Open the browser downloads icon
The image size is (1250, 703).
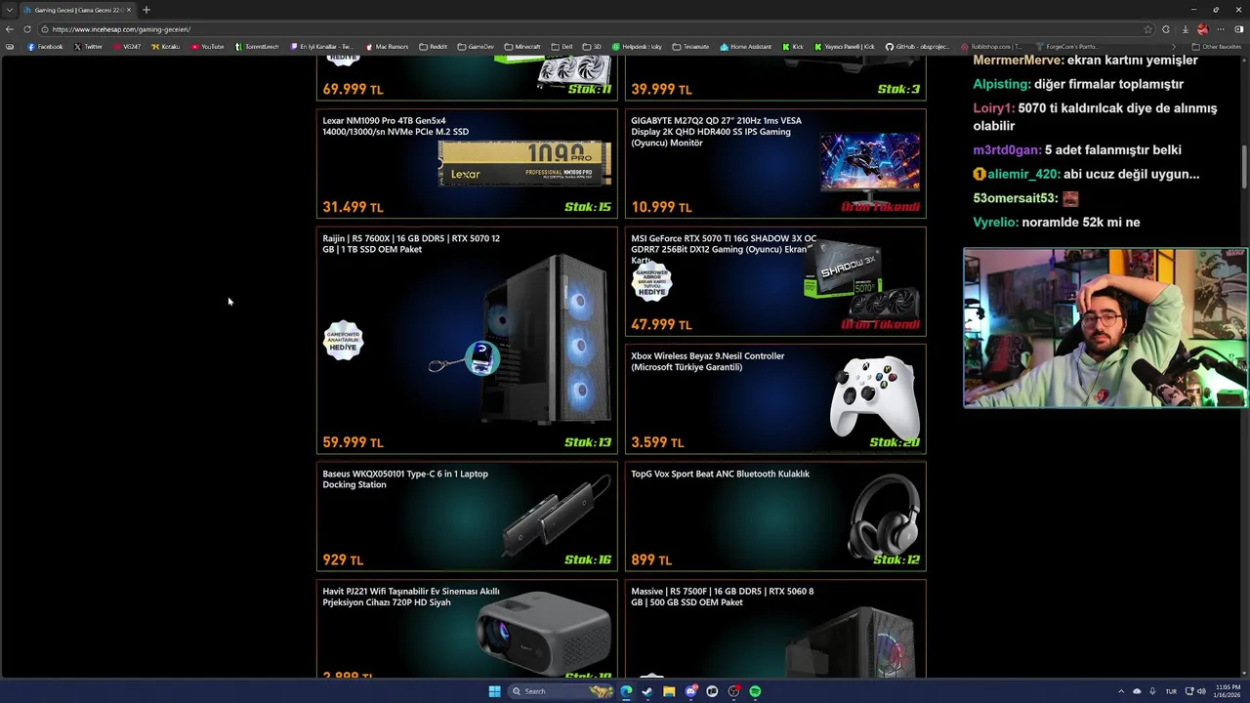pos(1185,29)
